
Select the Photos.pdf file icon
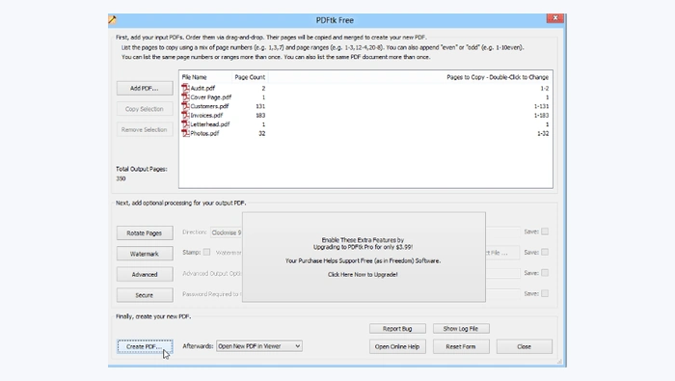pos(185,133)
